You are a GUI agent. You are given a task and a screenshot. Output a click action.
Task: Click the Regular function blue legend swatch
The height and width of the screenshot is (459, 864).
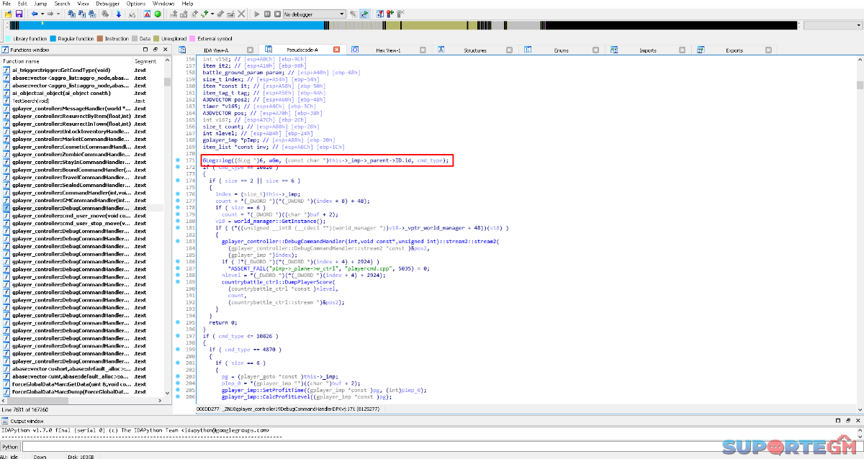click(53, 38)
